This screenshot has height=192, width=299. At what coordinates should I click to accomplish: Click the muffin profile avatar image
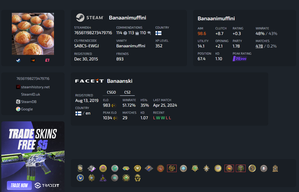(x=33, y=34)
